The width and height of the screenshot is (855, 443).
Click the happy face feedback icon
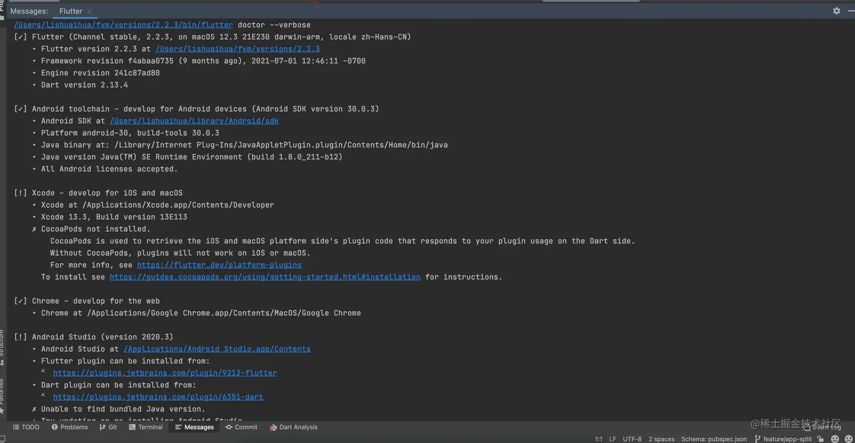835,439
